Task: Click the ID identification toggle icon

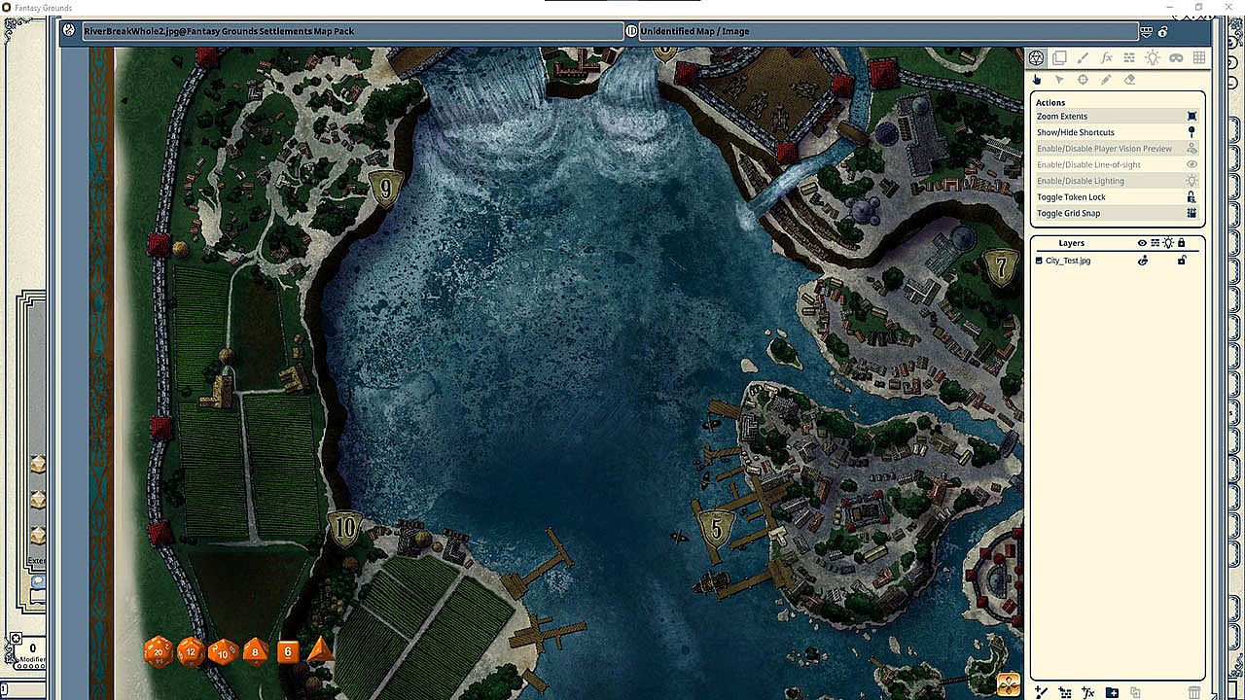Action: pyautogui.click(x=631, y=31)
